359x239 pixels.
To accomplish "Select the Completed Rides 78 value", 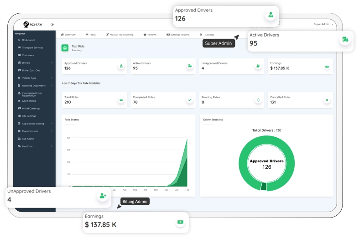I will click(x=135, y=102).
